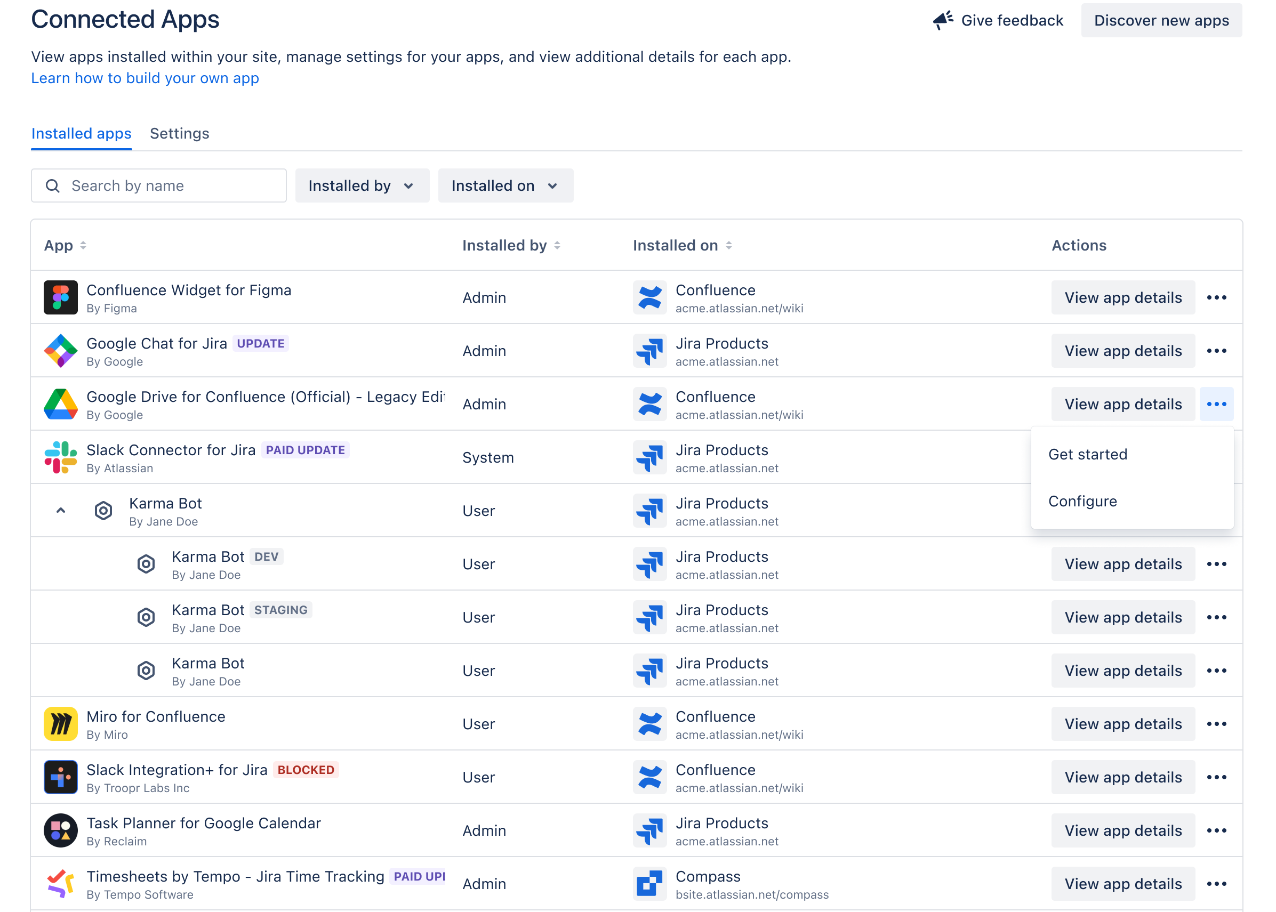
Task: Click the Karma Bot DEV hexagon icon
Action: [146, 564]
